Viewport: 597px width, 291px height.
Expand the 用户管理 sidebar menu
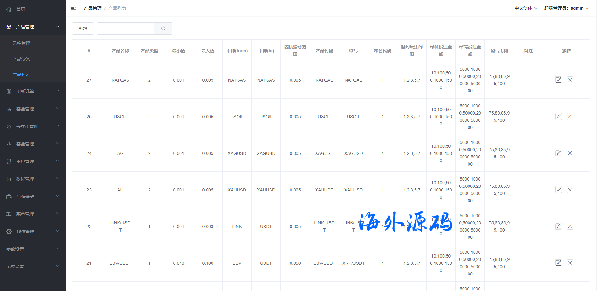click(33, 161)
